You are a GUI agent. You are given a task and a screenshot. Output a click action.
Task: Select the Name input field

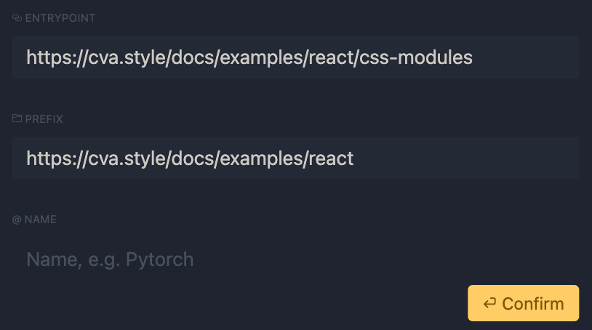point(295,259)
